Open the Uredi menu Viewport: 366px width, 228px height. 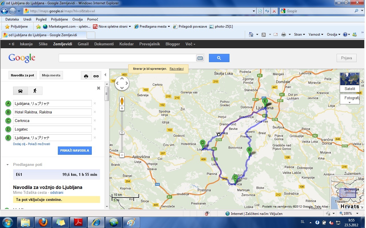pyautogui.click(x=27, y=19)
